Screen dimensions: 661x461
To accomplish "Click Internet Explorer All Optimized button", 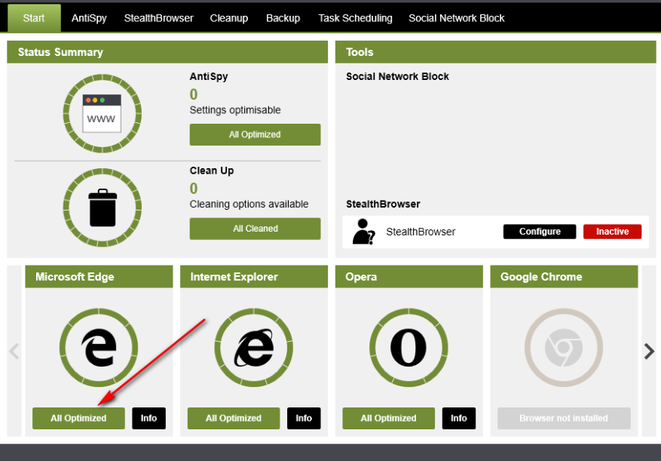I will [x=234, y=418].
